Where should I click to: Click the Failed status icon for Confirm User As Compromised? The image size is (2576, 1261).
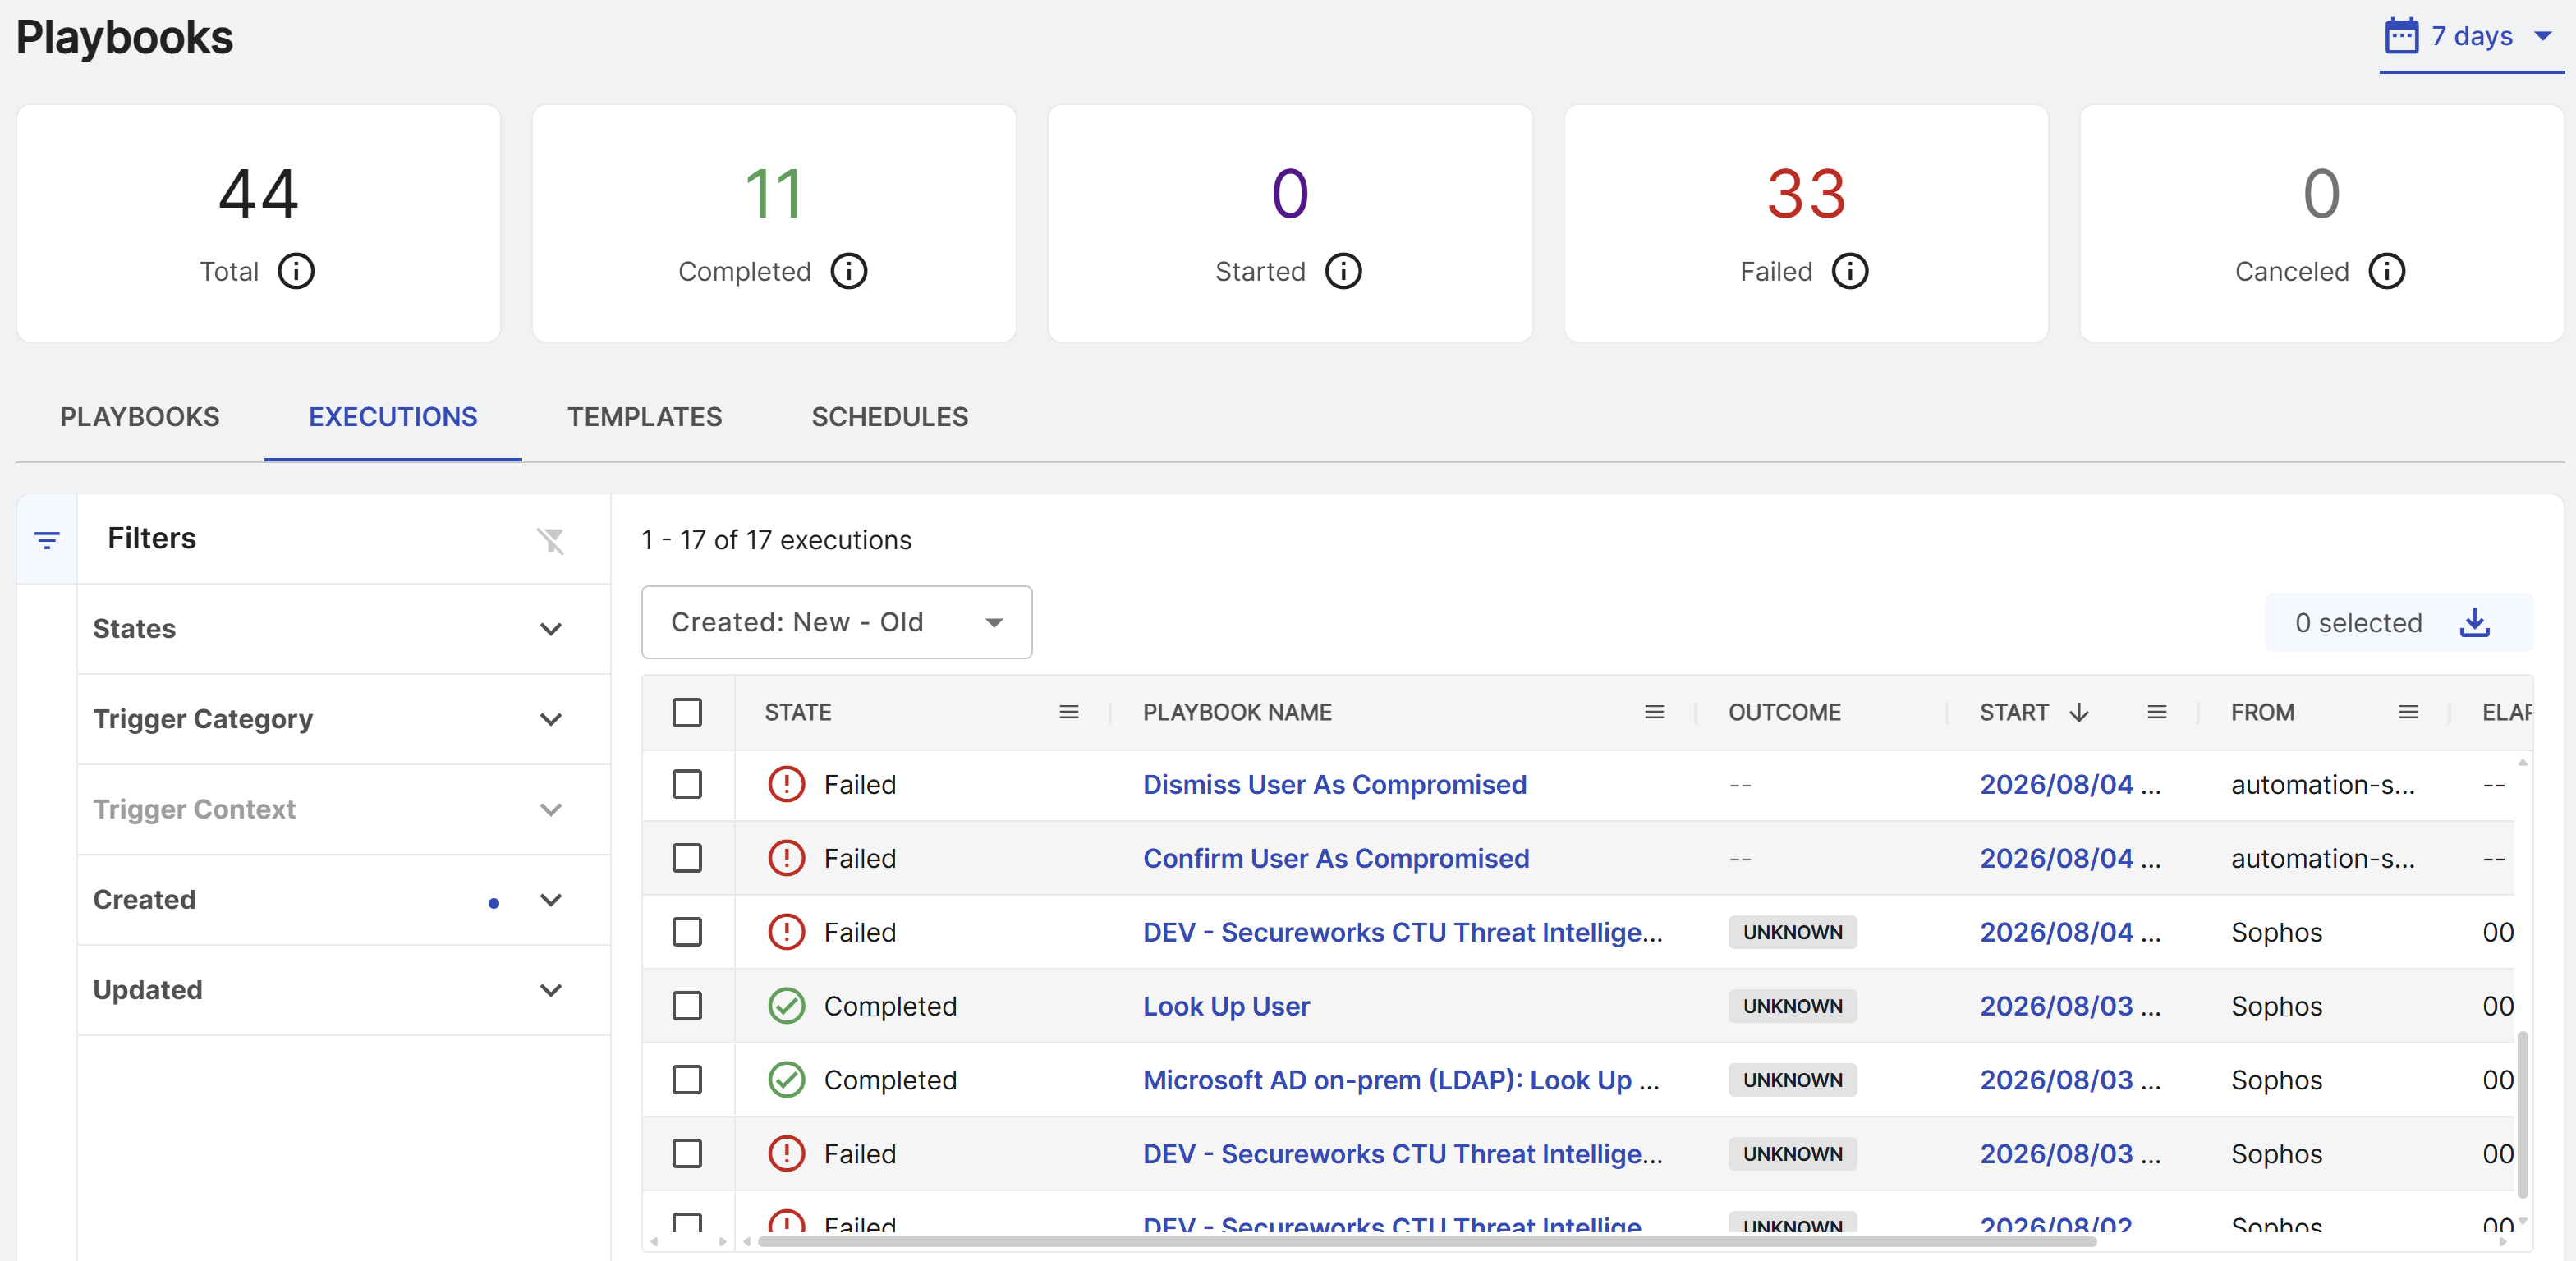coord(787,858)
